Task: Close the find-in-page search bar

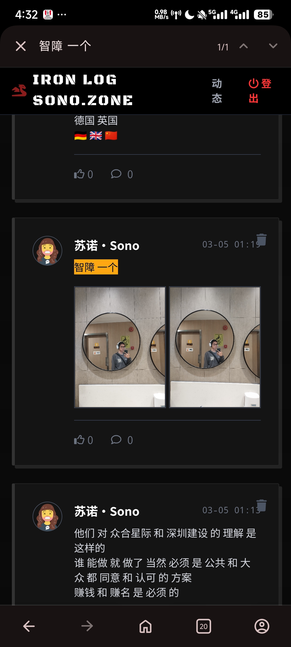Action: (21, 46)
